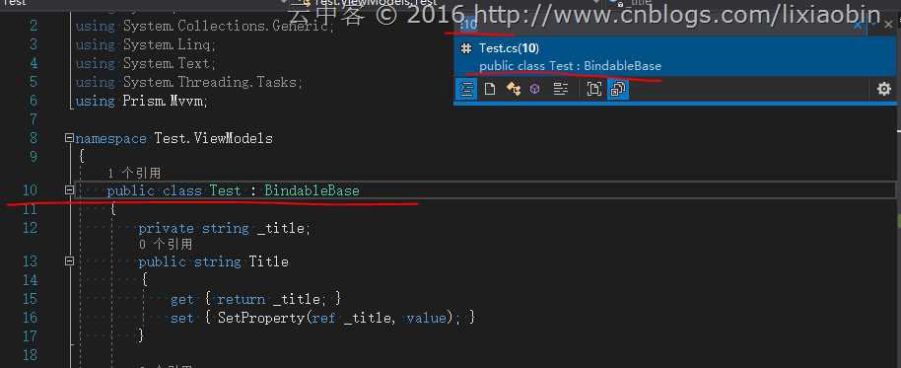This screenshot has height=368, width=901.
Task: Clear the Go To search text
Action: click(858, 25)
